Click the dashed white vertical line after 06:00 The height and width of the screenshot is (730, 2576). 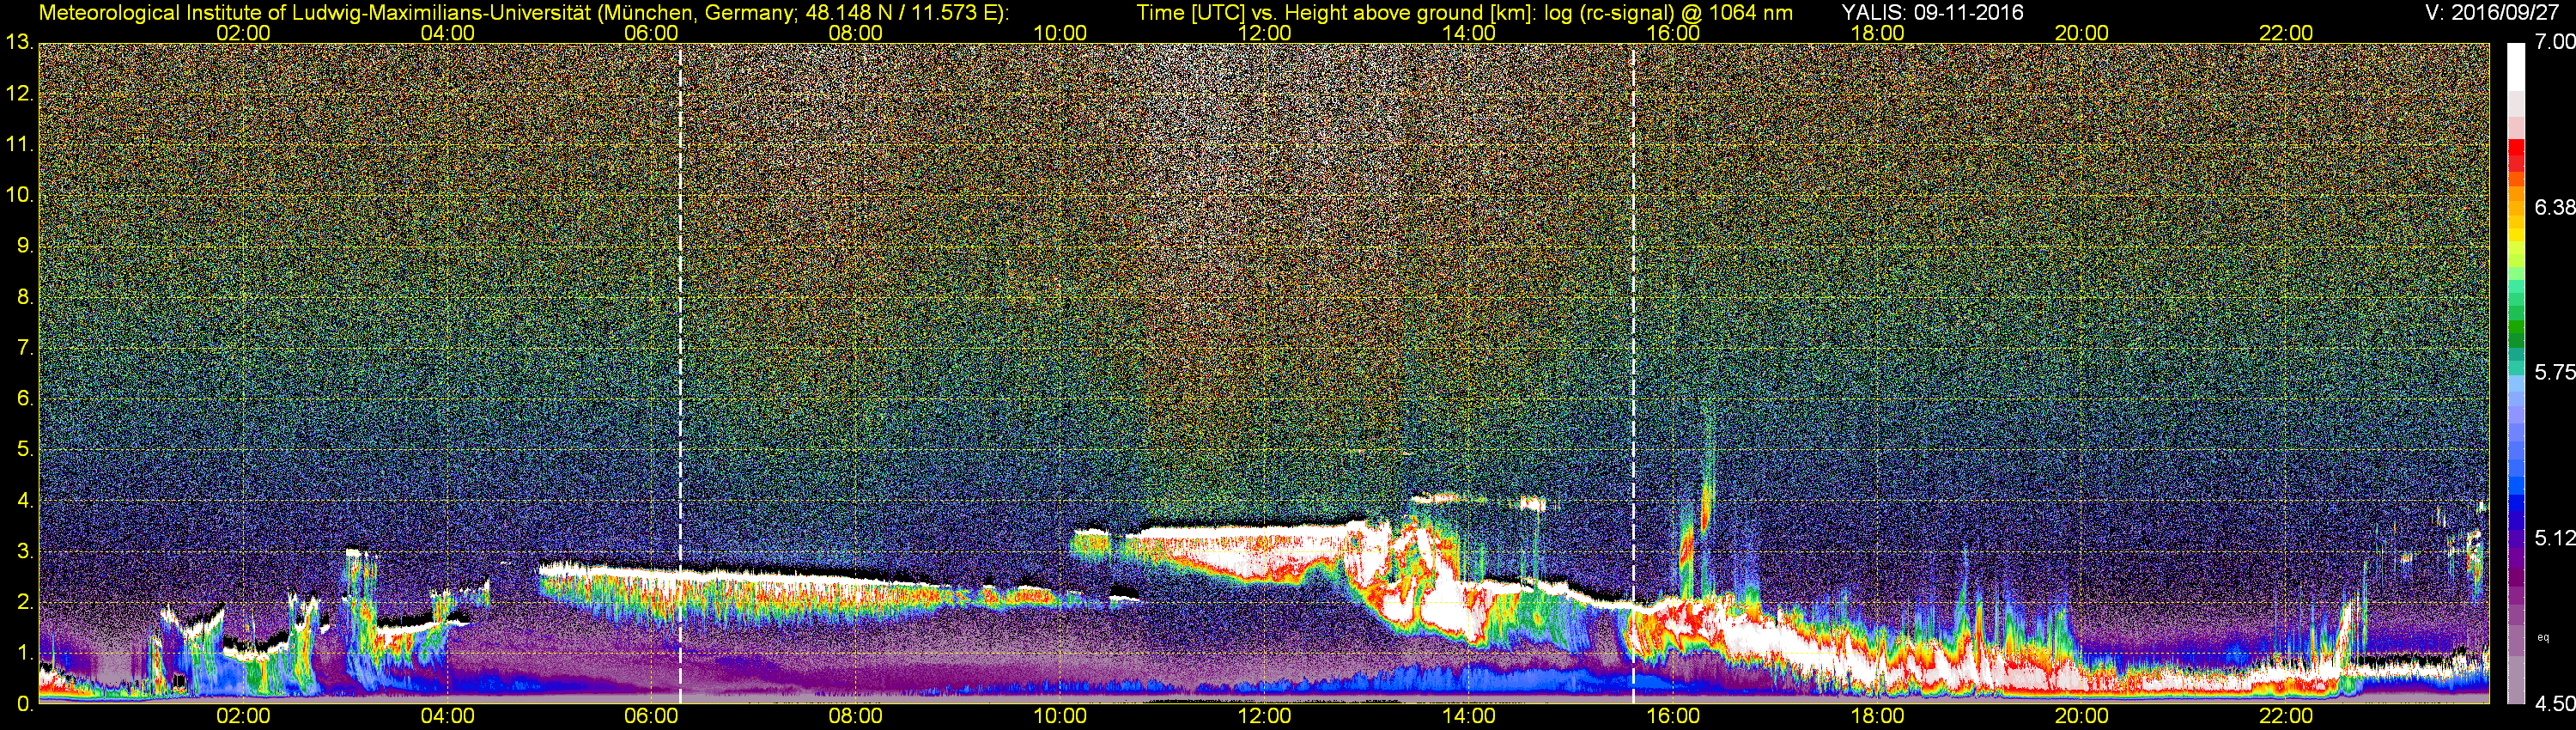(680, 373)
